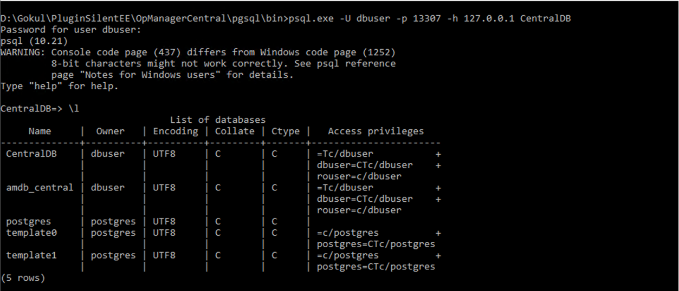Click the CentralDB name in the table

[x=31, y=154]
